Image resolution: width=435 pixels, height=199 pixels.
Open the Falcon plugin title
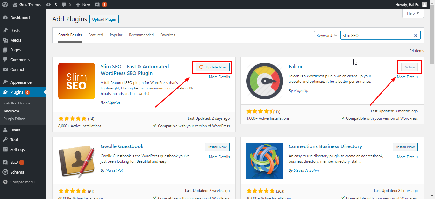tap(296, 66)
